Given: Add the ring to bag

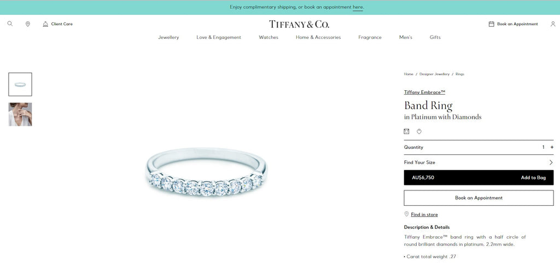Looking at the screenshot, I should click(x=479, y=178).
